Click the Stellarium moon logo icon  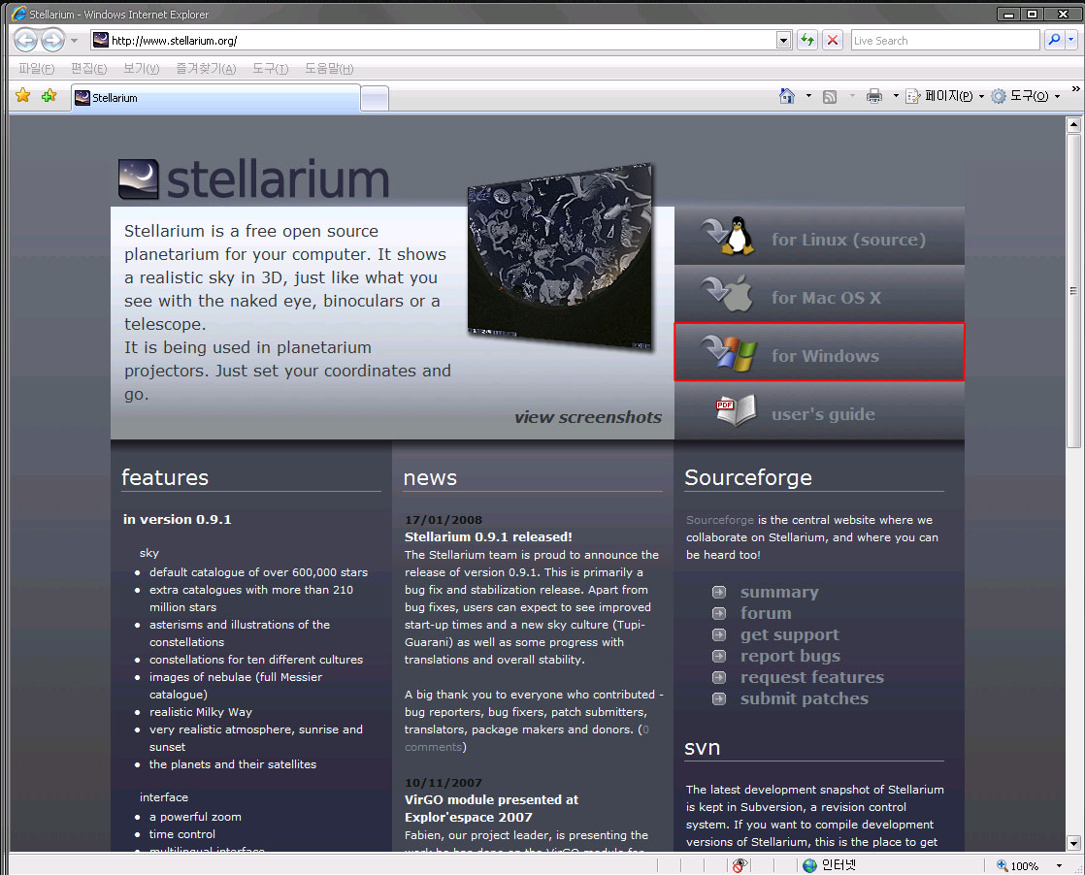coord(139,179)
